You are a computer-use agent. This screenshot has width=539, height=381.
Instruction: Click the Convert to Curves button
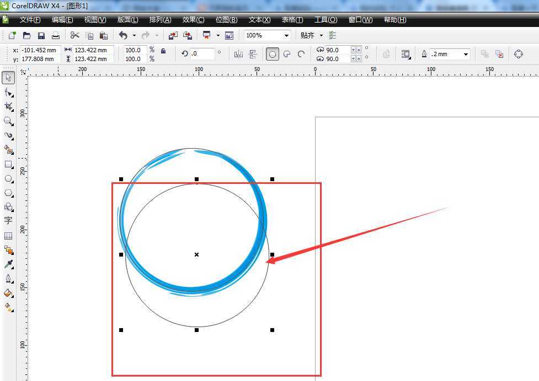[x=518, y=54]
